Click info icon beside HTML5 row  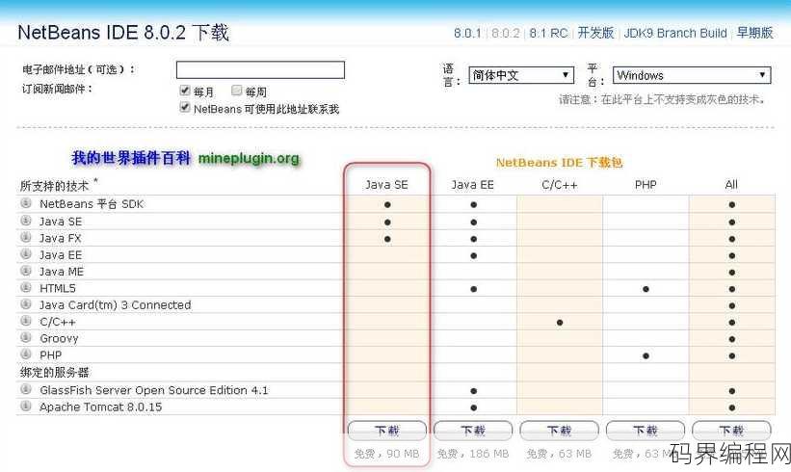[26, 287]
